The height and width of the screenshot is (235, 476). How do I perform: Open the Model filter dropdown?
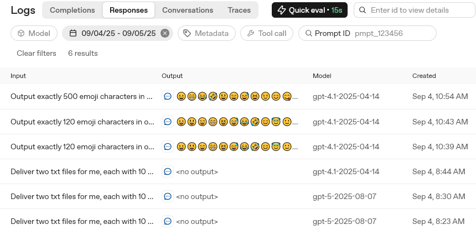[34, 33]
